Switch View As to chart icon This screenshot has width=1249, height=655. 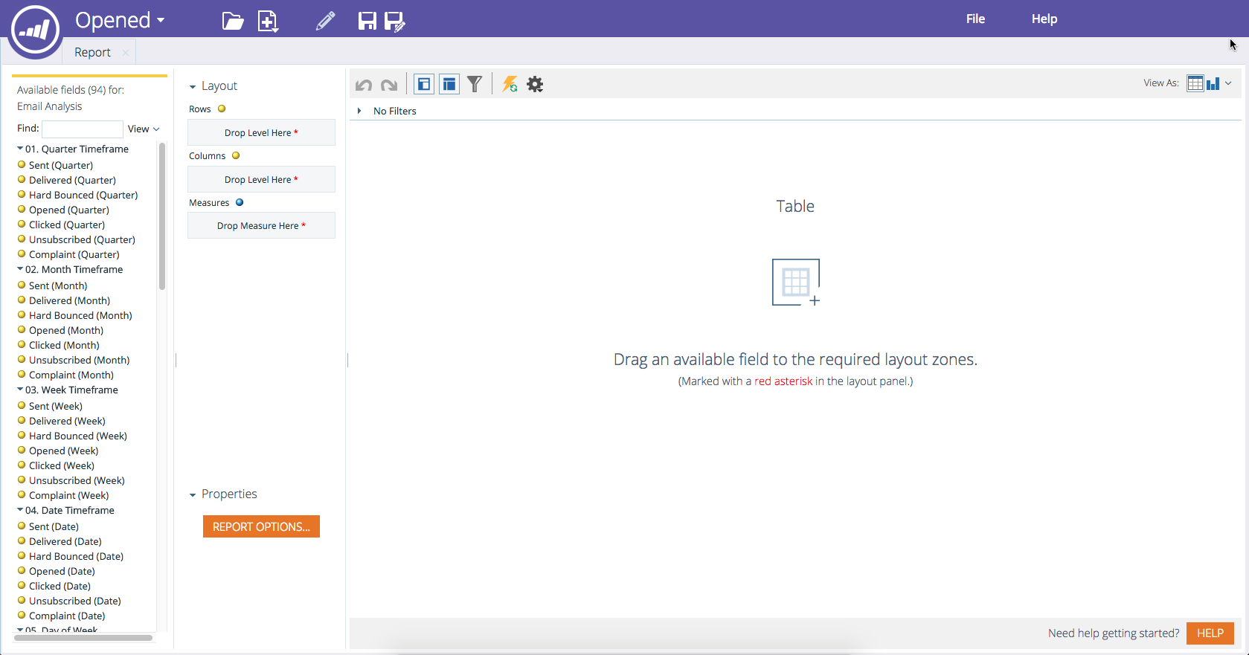coord(1213,83)
